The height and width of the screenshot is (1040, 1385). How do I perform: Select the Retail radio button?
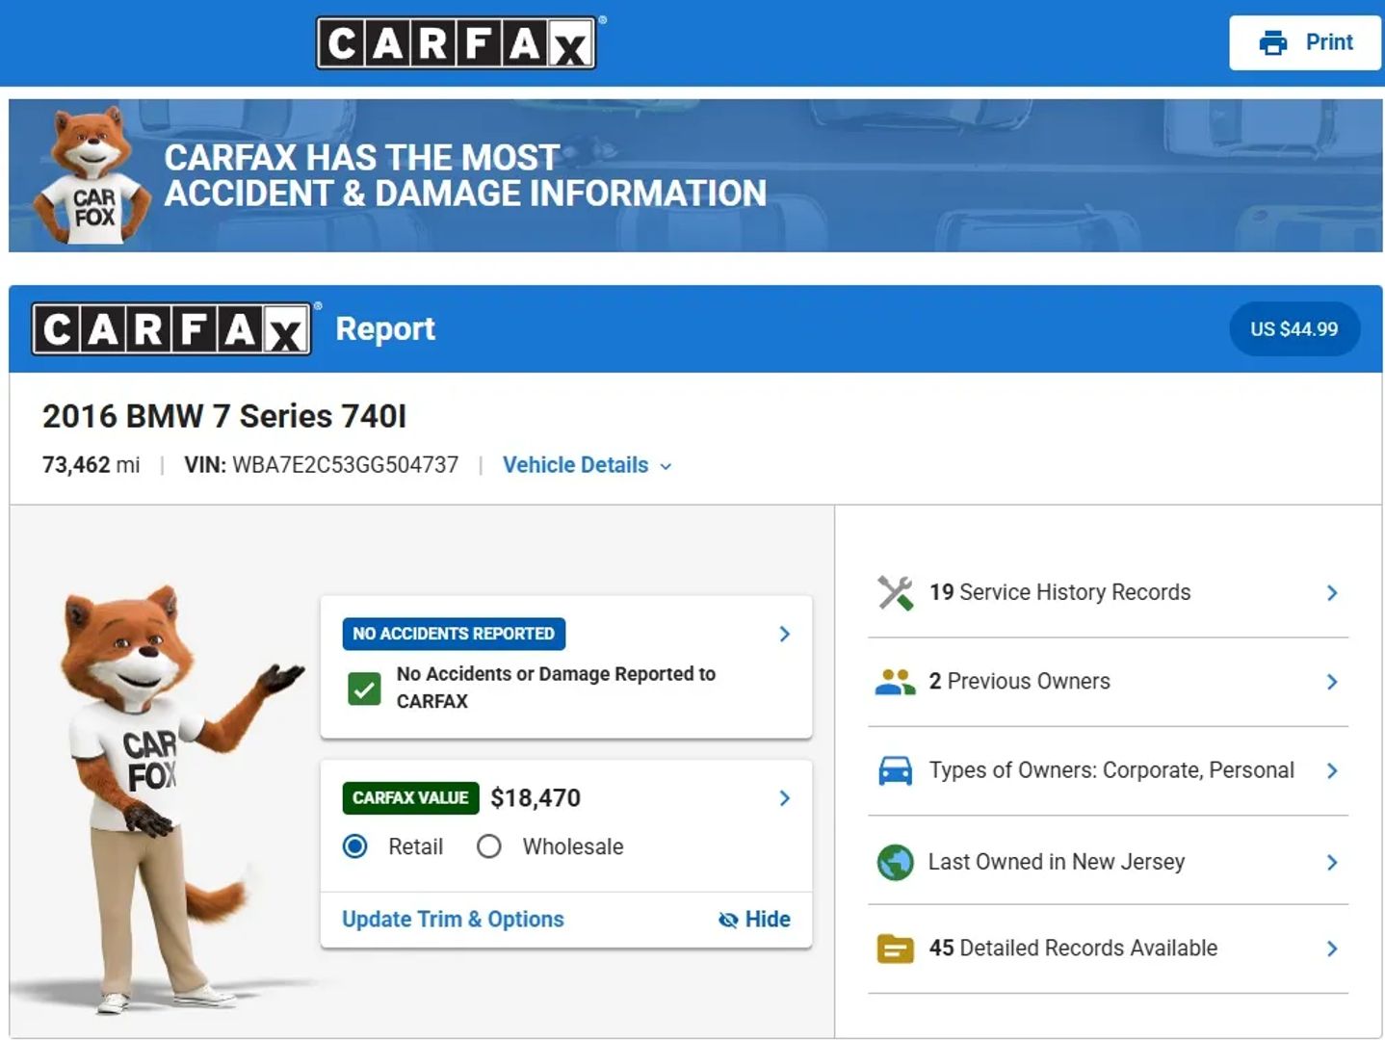pos(355,846)
